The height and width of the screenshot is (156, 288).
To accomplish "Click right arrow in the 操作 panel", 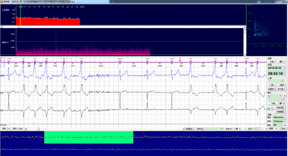I will coord(285,96).
